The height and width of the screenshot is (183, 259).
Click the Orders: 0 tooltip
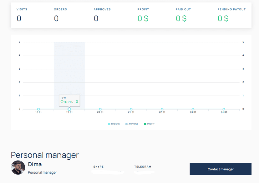[x=69, y=101]
